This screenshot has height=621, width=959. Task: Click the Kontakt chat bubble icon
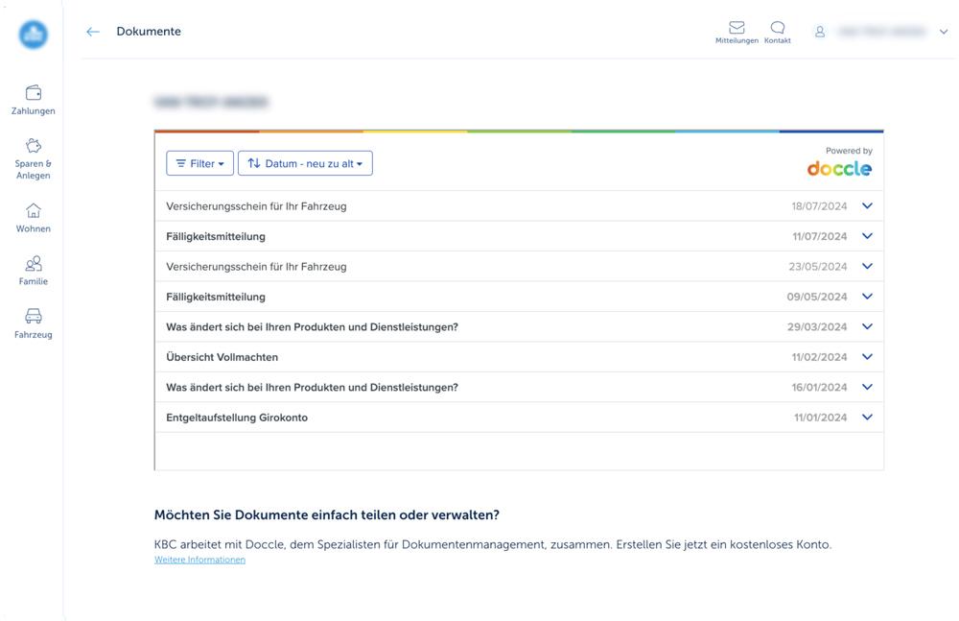pyautogui.click(x=778, y=28)
